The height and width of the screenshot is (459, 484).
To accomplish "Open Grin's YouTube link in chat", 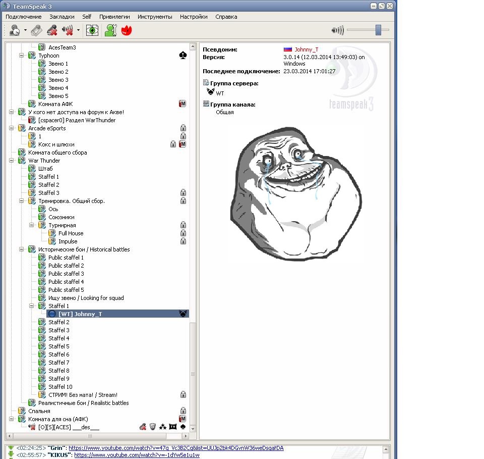I will coord(176,448).
